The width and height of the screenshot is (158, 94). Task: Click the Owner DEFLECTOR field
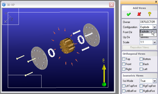coord(148,22)
